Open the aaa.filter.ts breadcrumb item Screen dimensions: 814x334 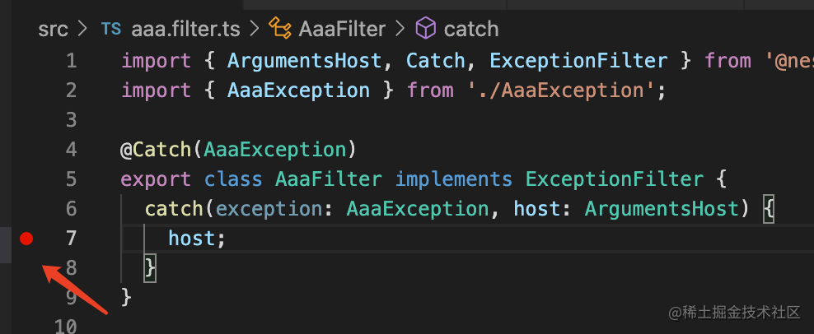[x=185, y=30]
